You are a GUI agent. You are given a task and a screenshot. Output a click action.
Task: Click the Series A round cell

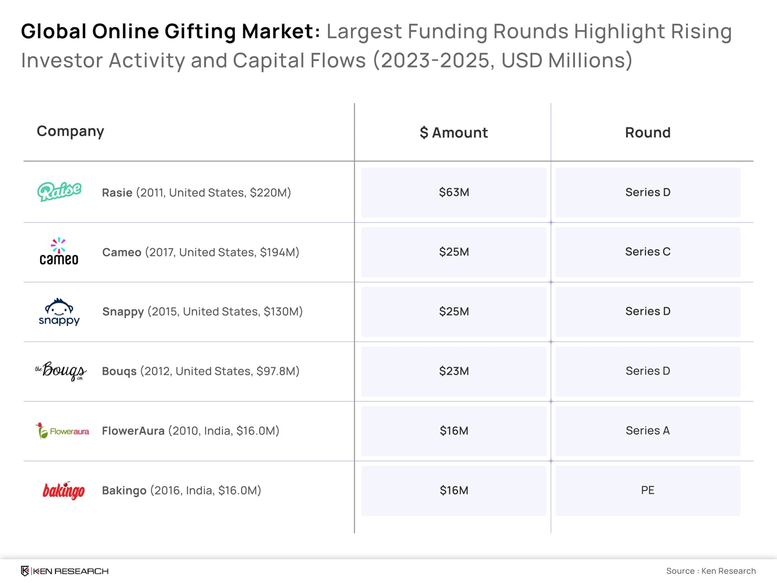click(x=648, y=431)
